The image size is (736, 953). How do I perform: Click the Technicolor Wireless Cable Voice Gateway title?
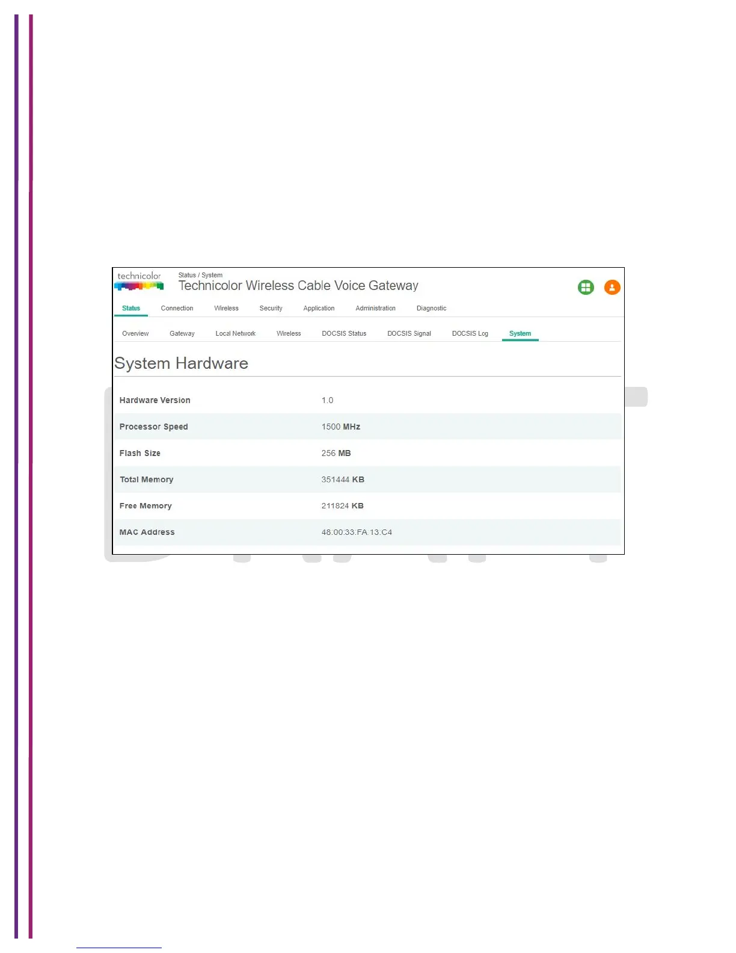coord(298,286)
